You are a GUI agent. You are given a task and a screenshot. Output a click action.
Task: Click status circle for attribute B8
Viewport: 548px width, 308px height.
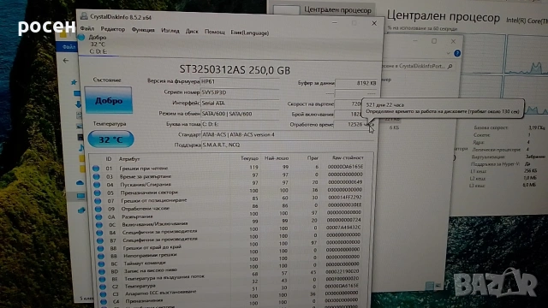pos(100,249)
